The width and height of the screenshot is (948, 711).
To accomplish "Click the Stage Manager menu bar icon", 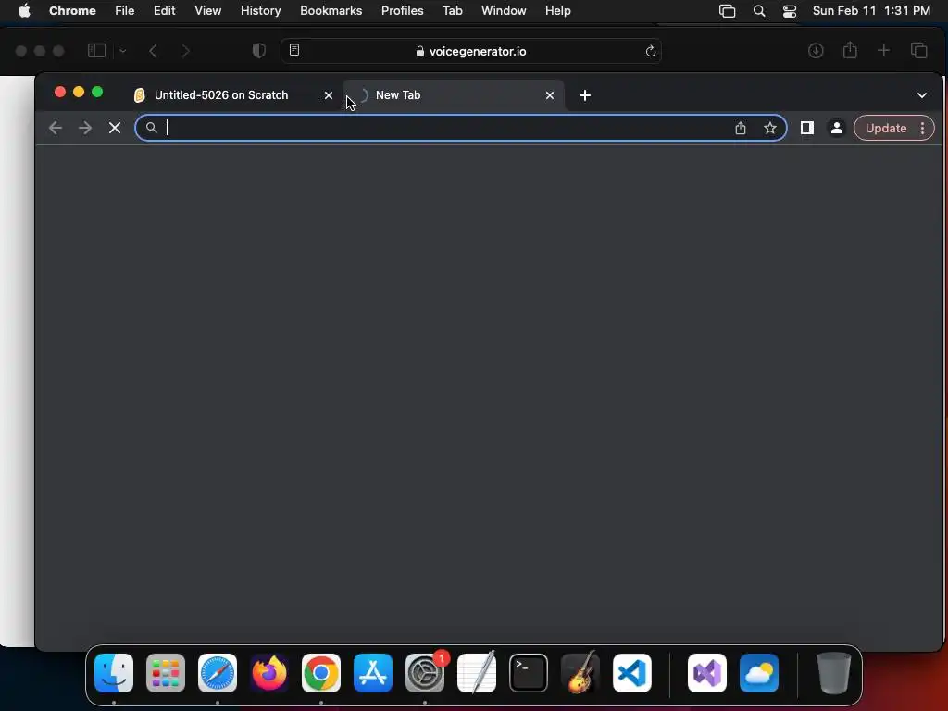I will 727,11.
